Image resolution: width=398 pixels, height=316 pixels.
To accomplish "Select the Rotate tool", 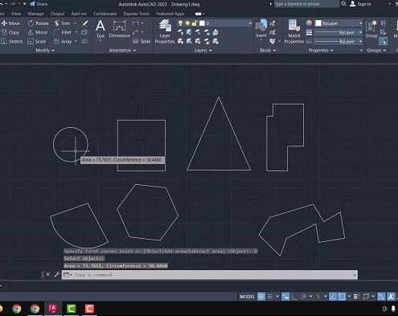I will click(39, 23).
